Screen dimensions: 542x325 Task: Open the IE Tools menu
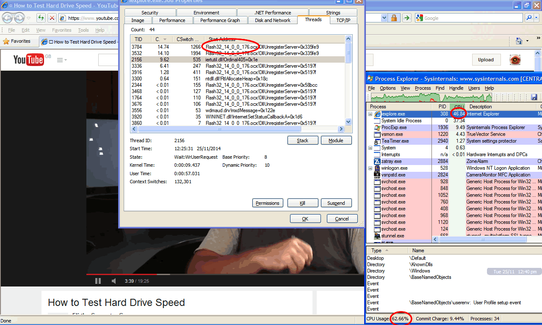coord(83,30)
